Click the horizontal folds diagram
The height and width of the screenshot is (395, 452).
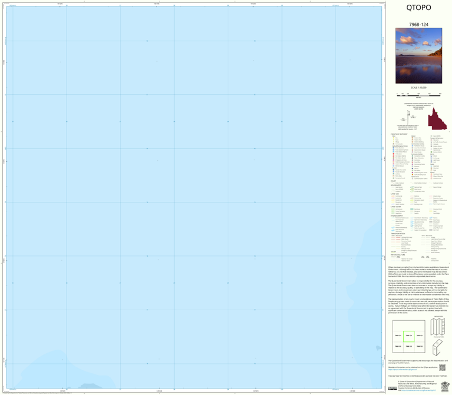coord(438,327)
